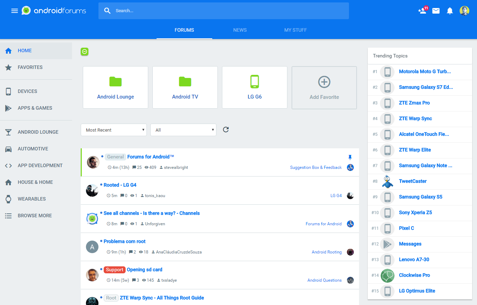Viewport: 477px width, 305px height.
Task: Open the Rooted - LG G4 thread
Action: coord(120,185)
